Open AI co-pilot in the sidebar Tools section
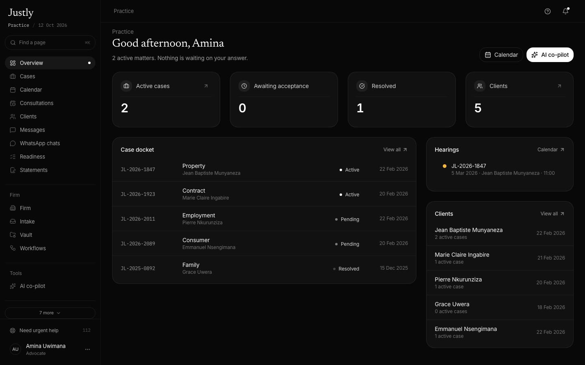The image size is (585, 365). point(50,286)
